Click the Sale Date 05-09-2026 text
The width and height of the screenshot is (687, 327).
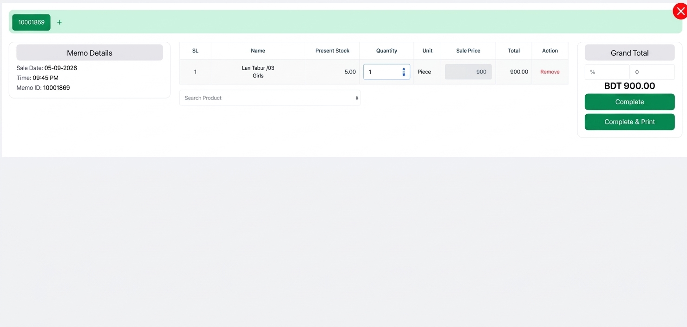[x=47, y=68]
